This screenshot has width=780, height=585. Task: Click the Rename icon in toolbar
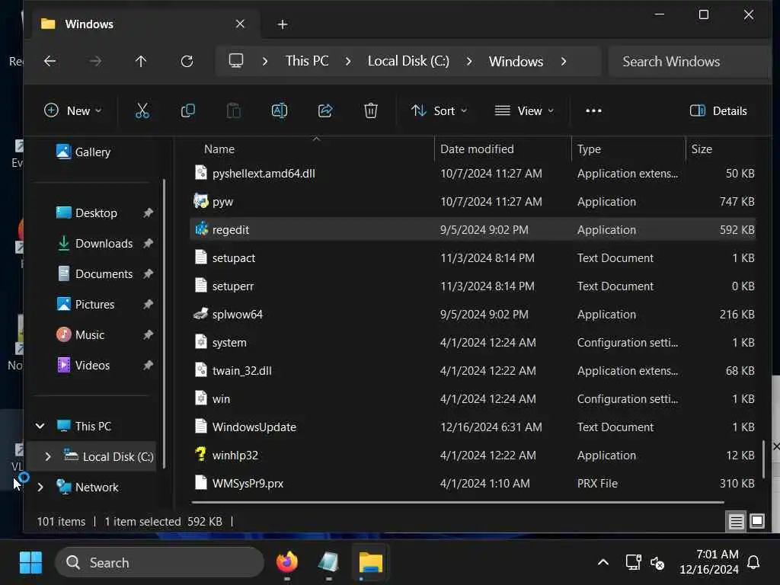(280, 110)
